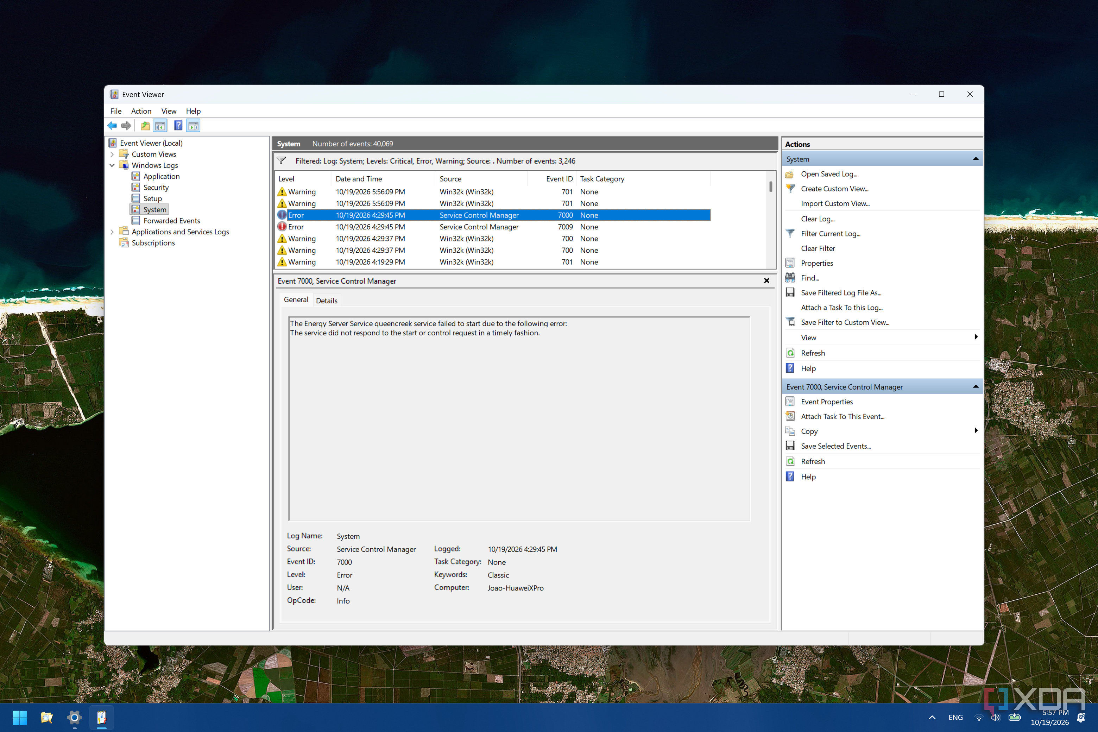This screenshot has width=1098, height=732.
Task: Click Clear Filter action
Action: coord(818,248)
